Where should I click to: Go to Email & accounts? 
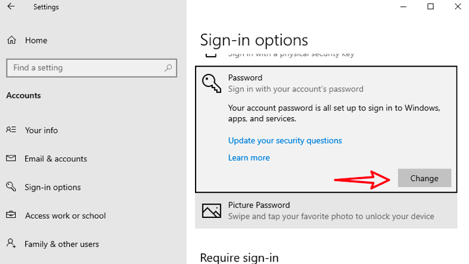tap(56, 159)
